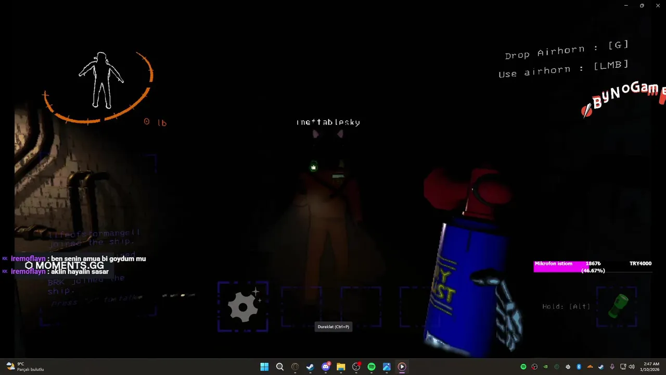Click the "Duraklat (Ctrl+P)" pause tooltip button
The image size is (666, 375).
(334, 327)
